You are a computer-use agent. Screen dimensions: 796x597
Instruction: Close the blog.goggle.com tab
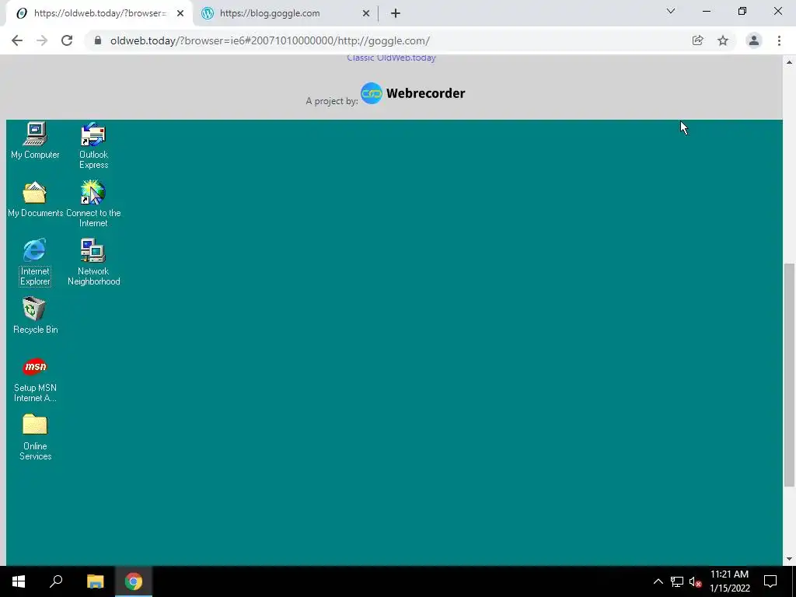point(366,14)
